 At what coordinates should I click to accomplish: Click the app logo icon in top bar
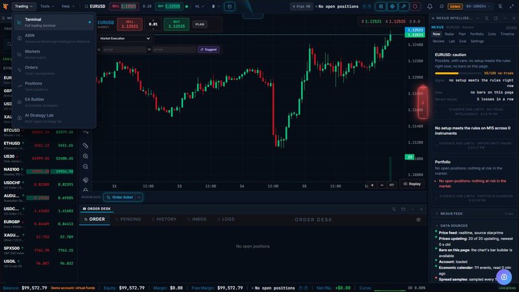point(5,6)
